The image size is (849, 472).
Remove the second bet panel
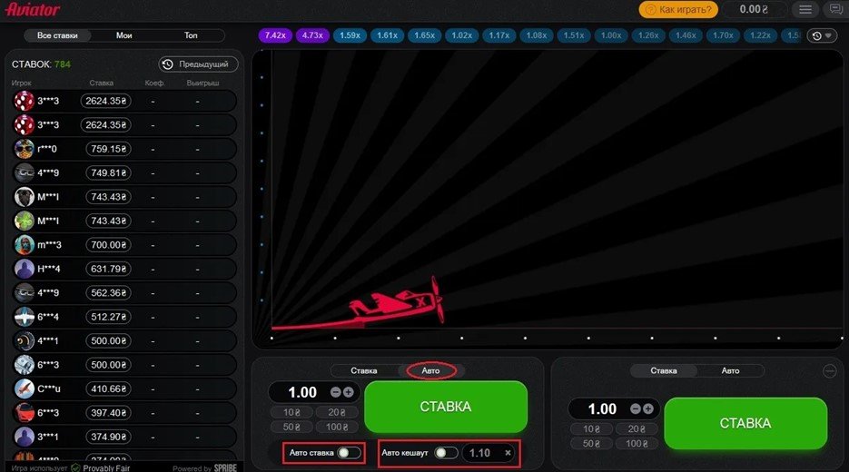[830, 370]
